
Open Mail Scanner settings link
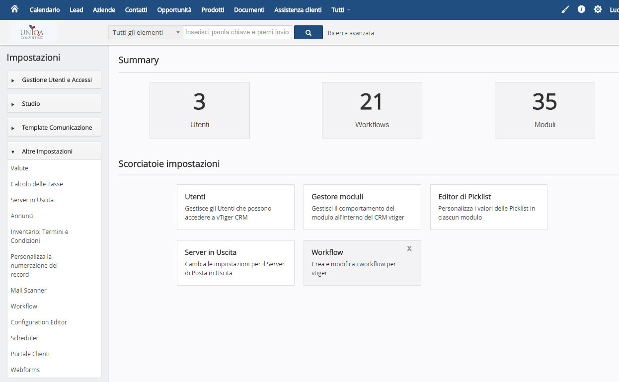click(x=28, y=290)
